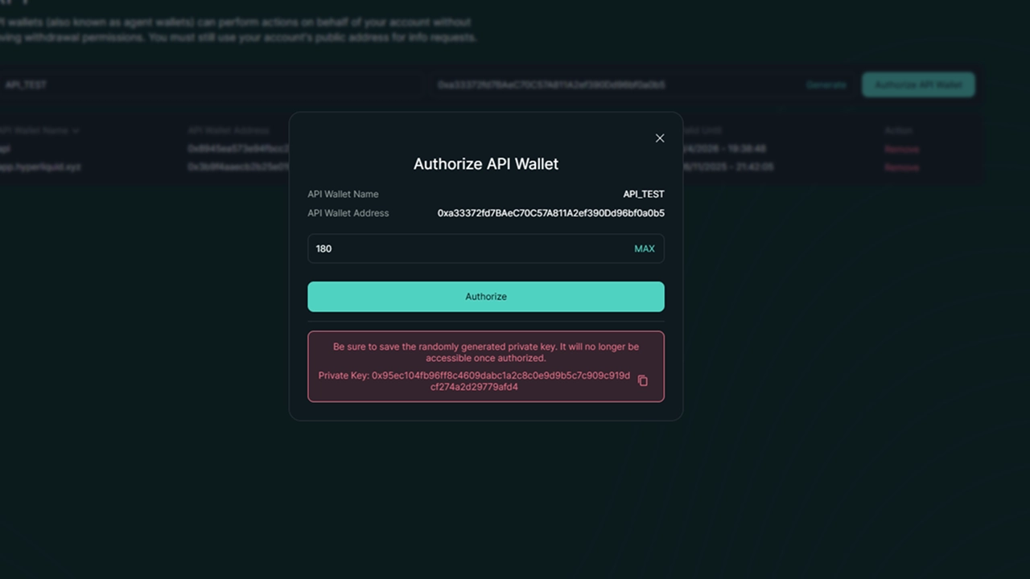Viewport: 1030px width, 579px height.
Task: Click the teal Authorize button
Action: coord(486,297)
